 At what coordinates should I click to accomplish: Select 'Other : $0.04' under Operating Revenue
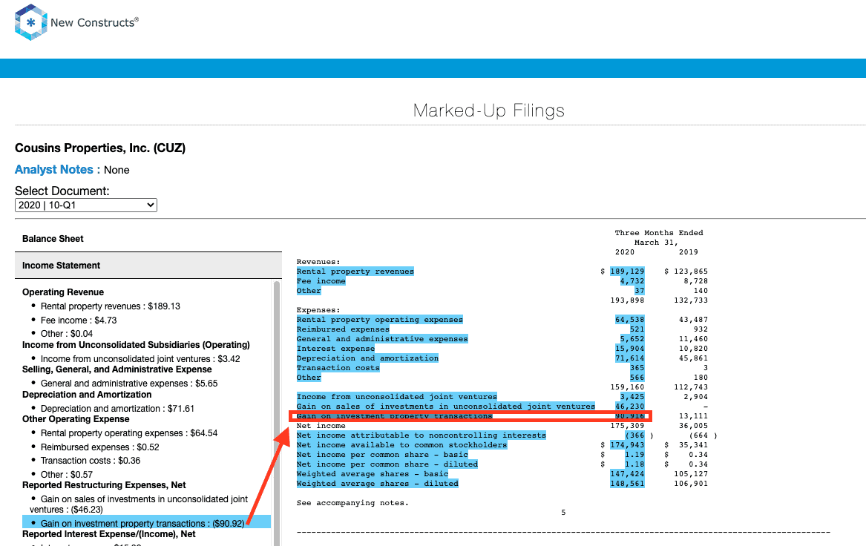(66, 333)
